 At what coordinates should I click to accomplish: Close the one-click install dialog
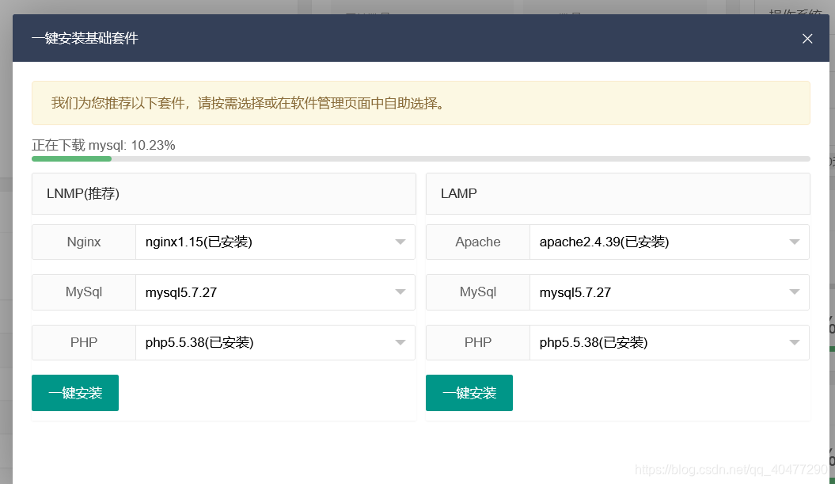click(807, 38)
